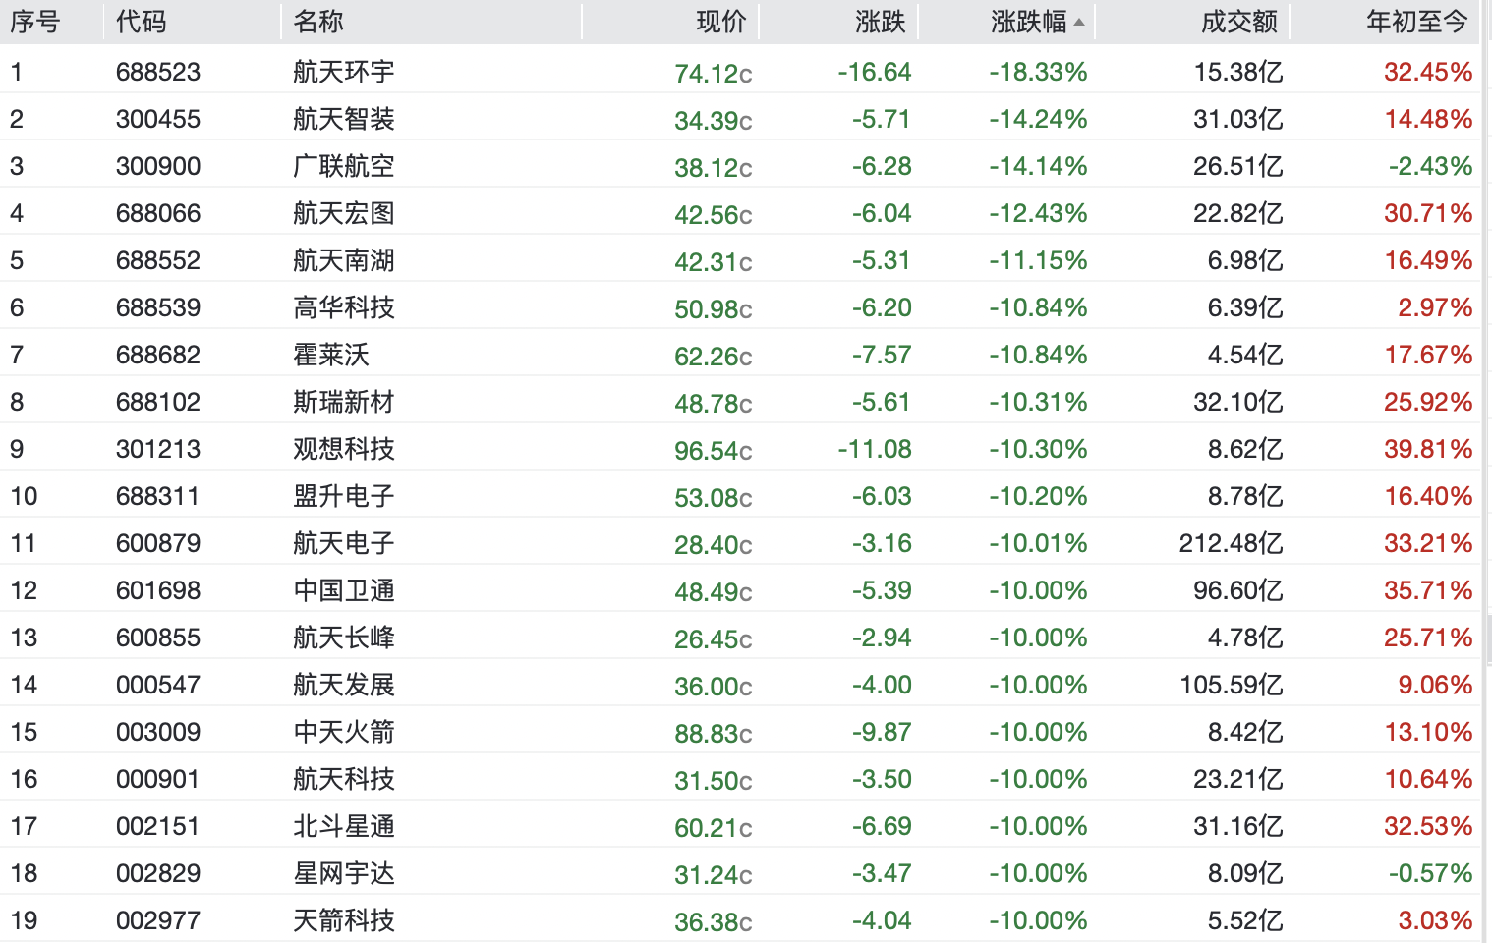
Task: Open stock 北斗星通
Action: pyautogui.click(x=344, y=826)
